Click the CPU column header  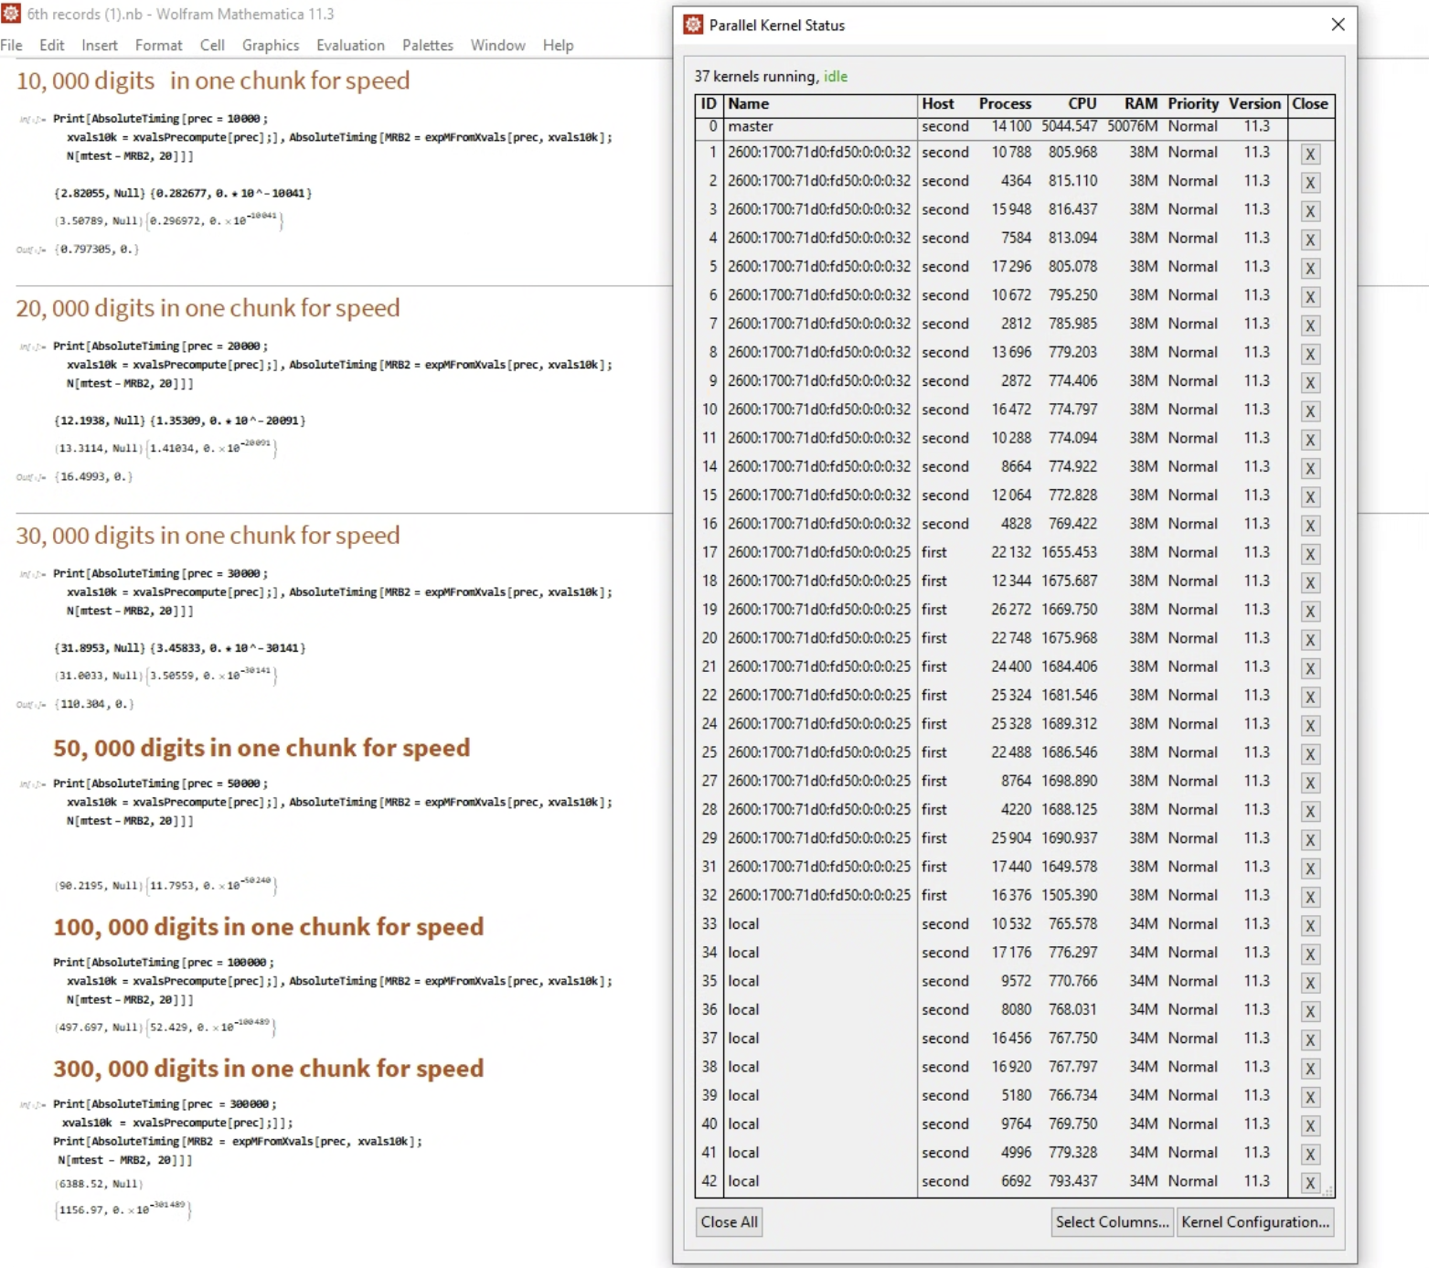(1082, 104)
